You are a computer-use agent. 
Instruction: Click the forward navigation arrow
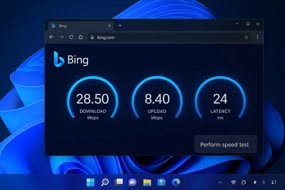pyautogui.click(x=62, y=37)
